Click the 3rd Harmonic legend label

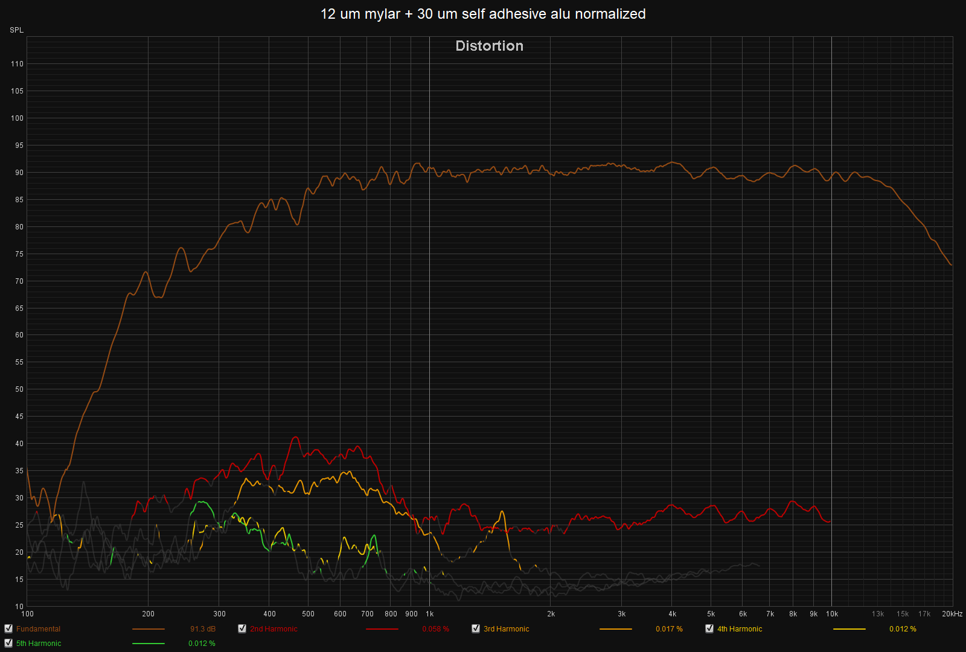click(x=506, y=629)
